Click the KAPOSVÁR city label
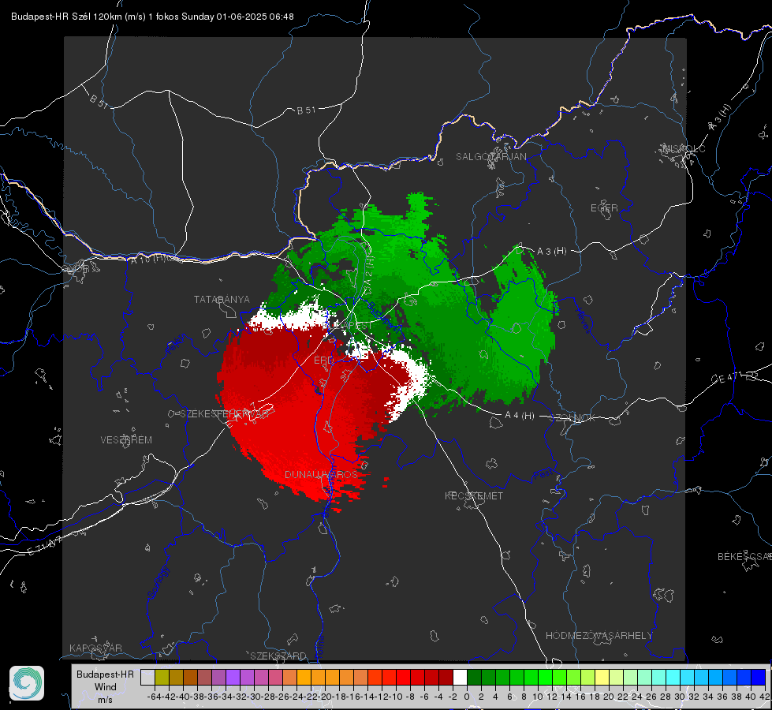The image size is (772, 710). [x=95, y=648]
